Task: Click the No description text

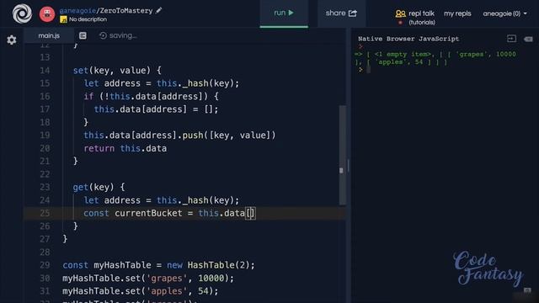Action: (88, 19)
